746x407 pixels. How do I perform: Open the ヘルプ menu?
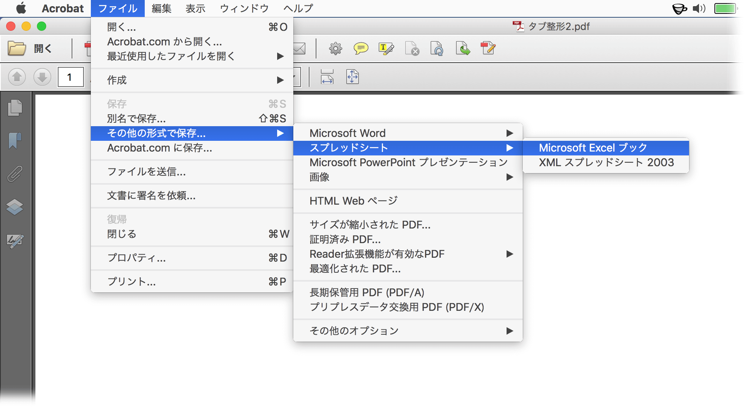coord(298,8)
